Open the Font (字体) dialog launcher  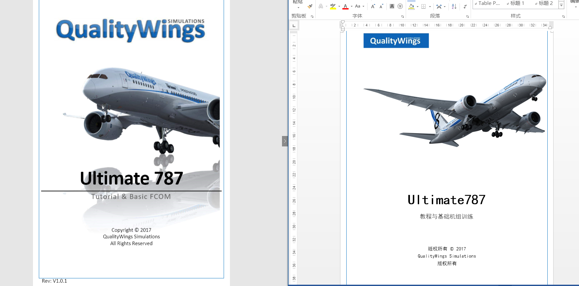click(402, 16)
